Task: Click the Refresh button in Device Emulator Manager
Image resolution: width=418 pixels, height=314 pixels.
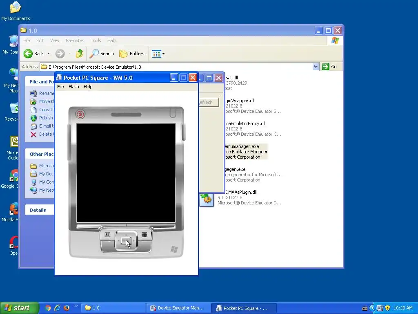Action: [209, 102]
